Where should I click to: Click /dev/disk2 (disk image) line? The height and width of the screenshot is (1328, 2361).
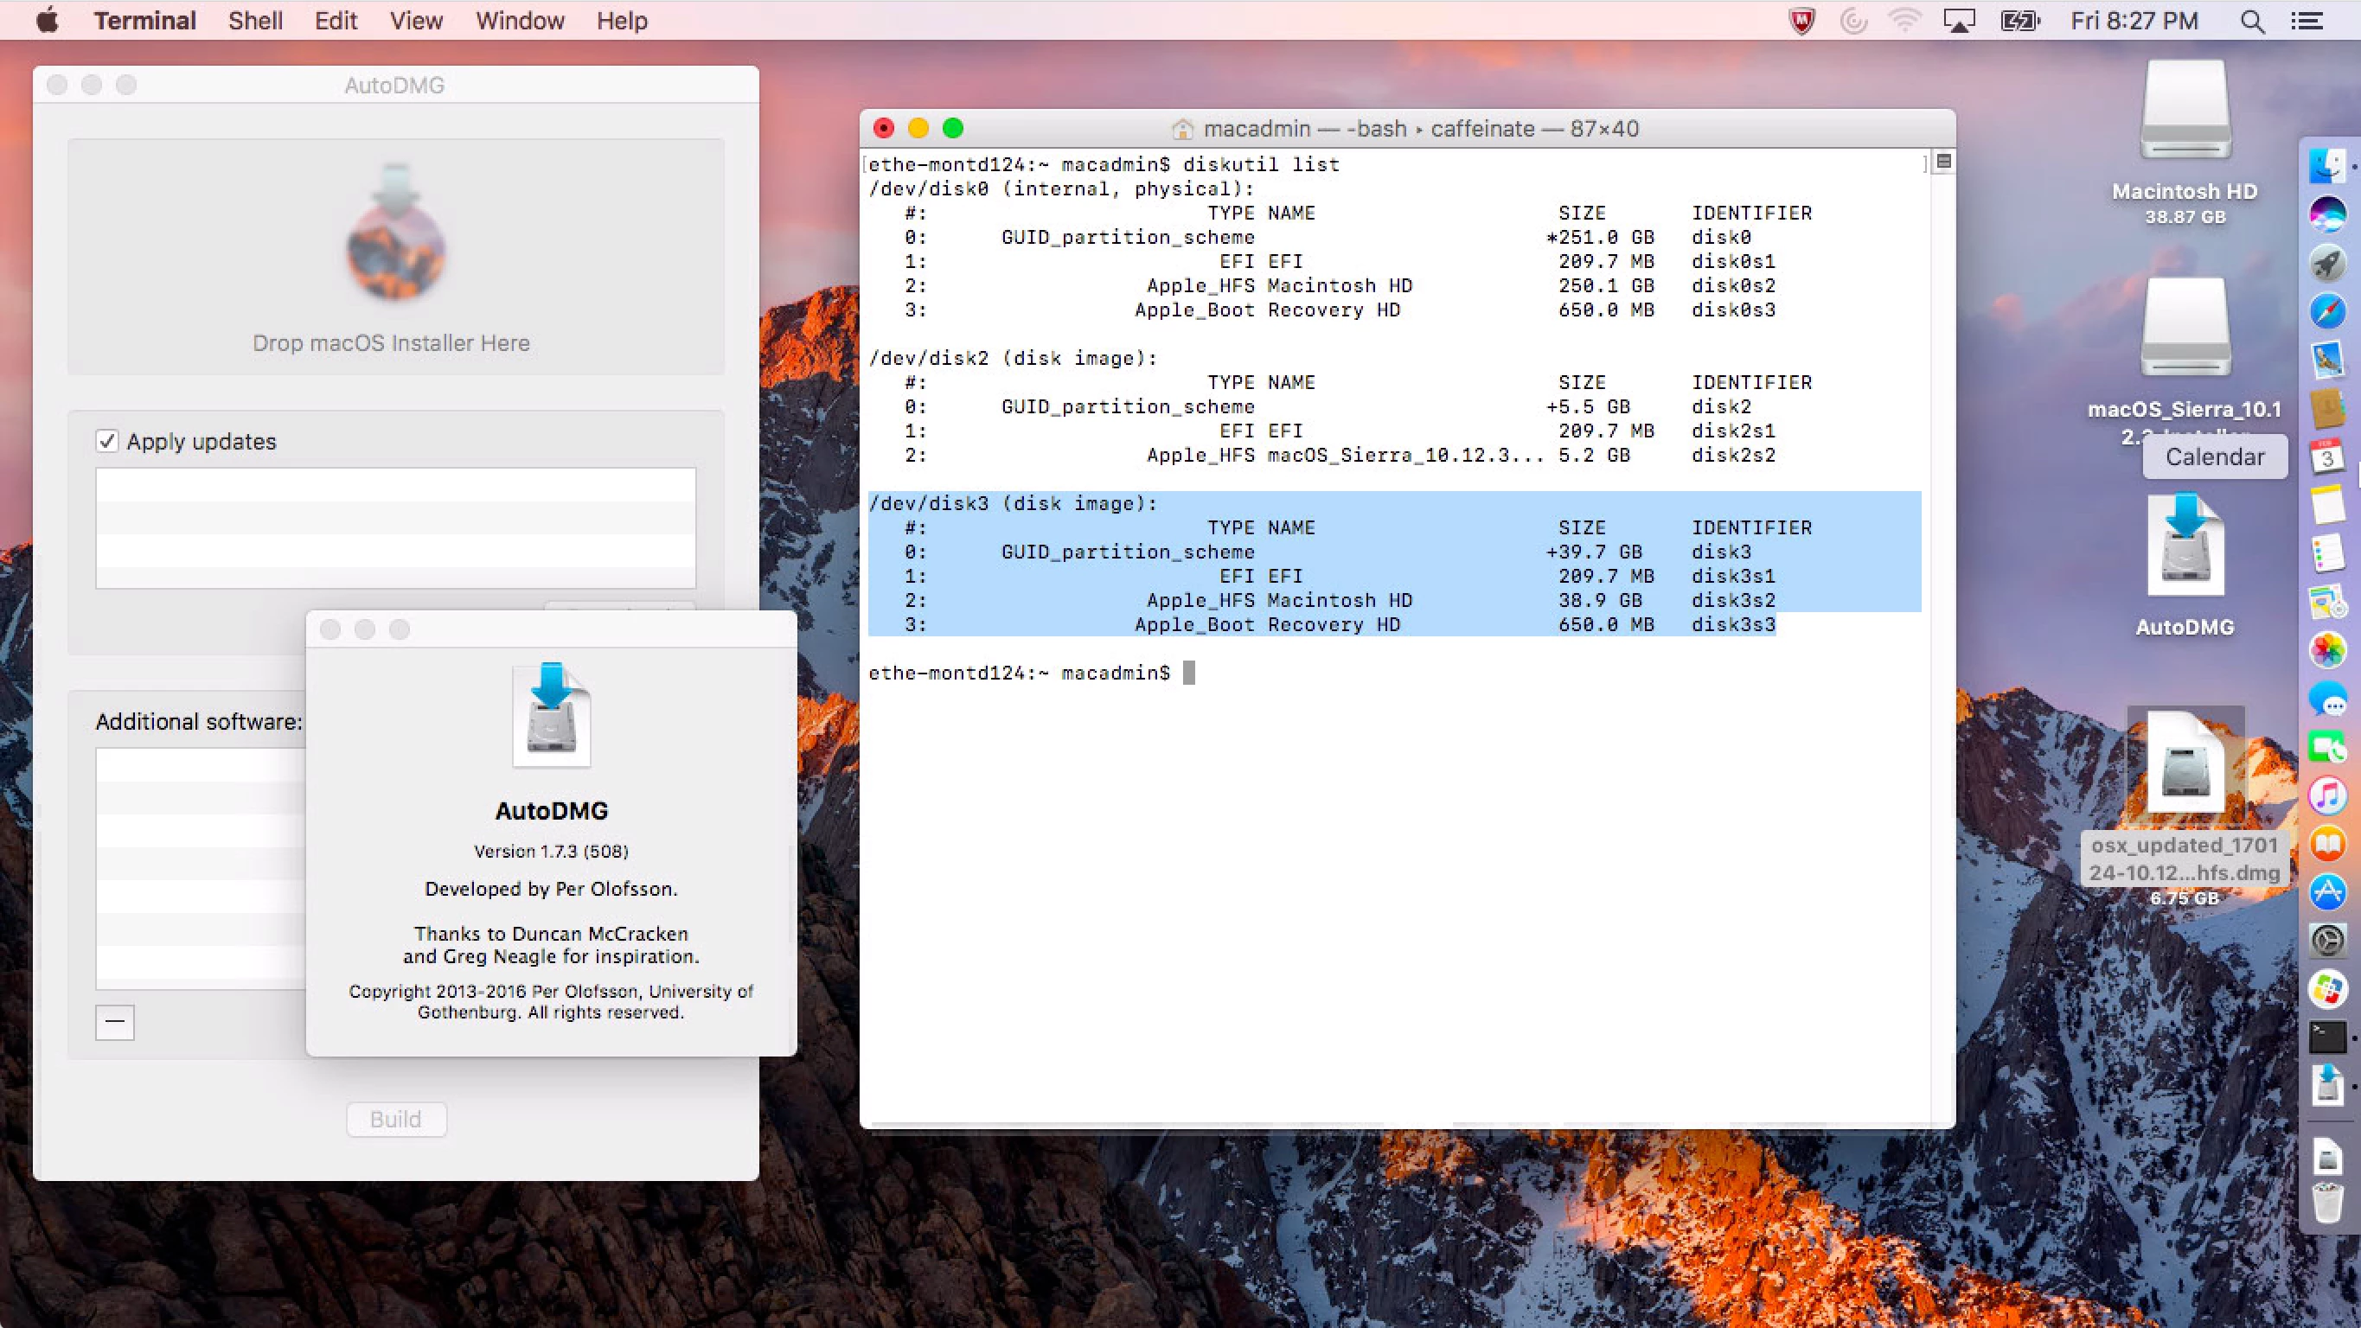point(1013,358)
